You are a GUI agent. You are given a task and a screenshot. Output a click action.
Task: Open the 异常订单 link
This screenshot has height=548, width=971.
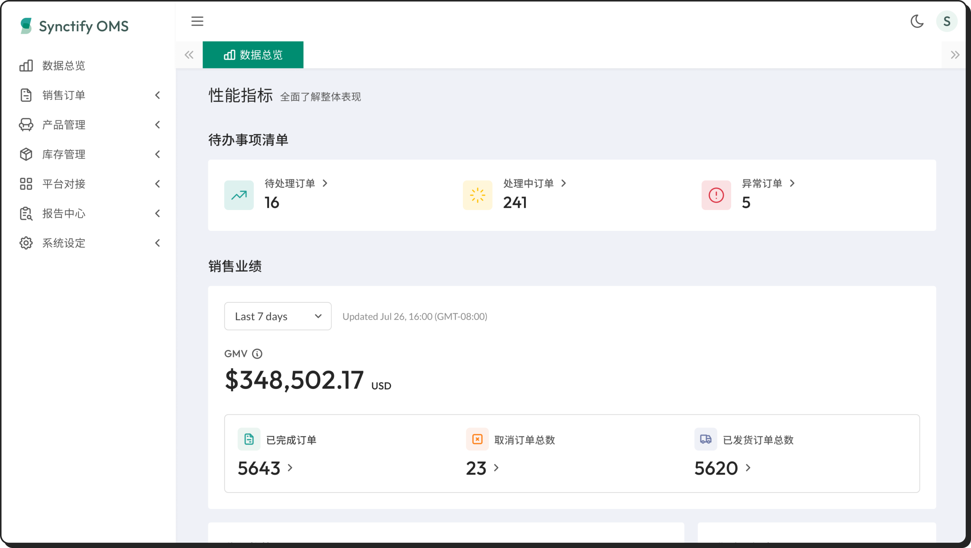coord(762,183)
